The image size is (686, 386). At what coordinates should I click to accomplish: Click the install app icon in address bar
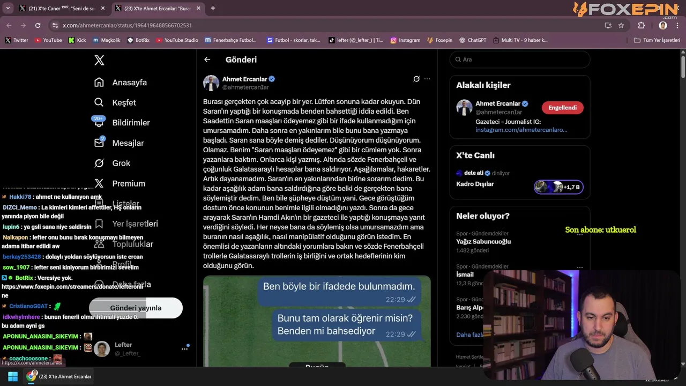(608, 25)
